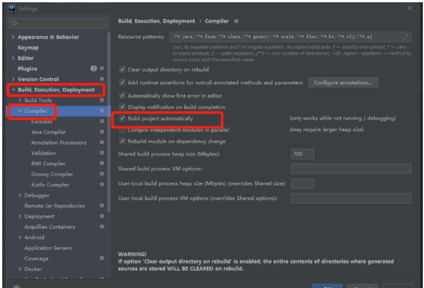Edit Shared build process heap size
Image resolution: width=424 pixels, height=288 pixels.
point(302,154)
